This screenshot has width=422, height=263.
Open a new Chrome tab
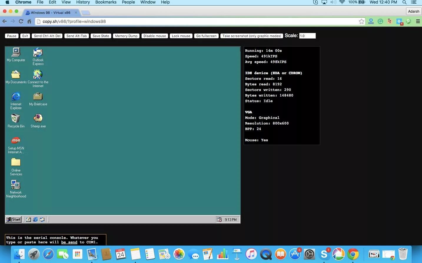point(86,13)
